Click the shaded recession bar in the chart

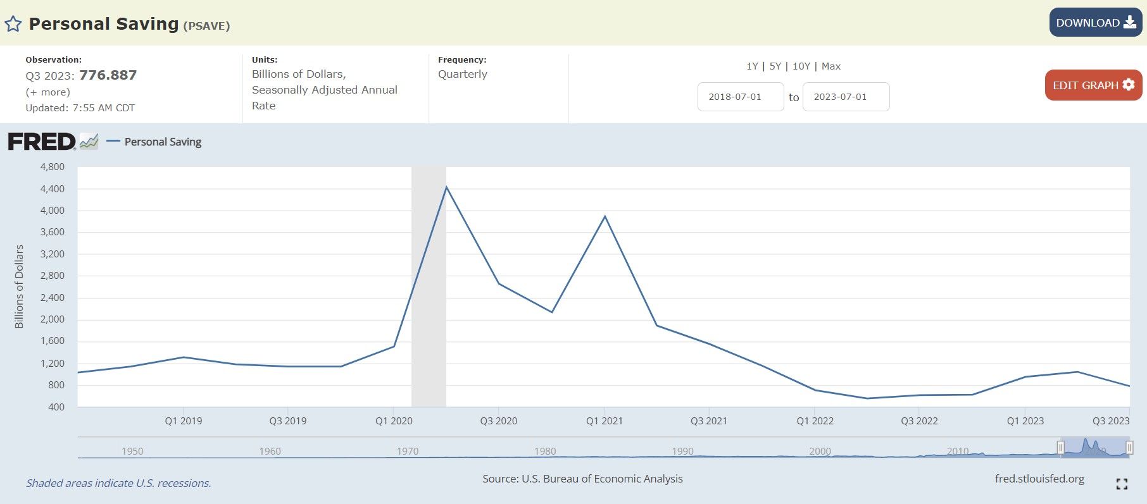coord(429,286)
